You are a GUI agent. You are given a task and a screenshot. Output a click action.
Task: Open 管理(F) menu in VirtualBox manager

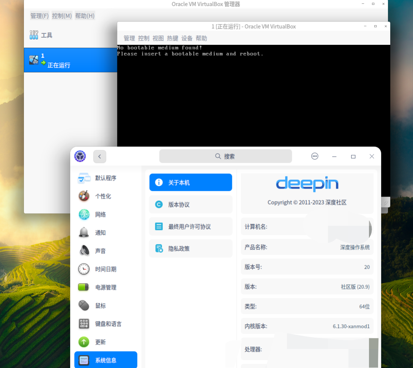tap(39, 16)
